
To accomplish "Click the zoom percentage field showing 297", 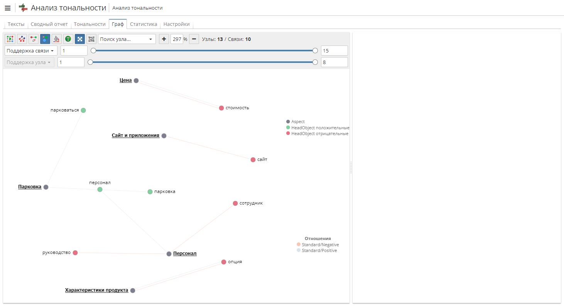I will [x=177, y=39].
